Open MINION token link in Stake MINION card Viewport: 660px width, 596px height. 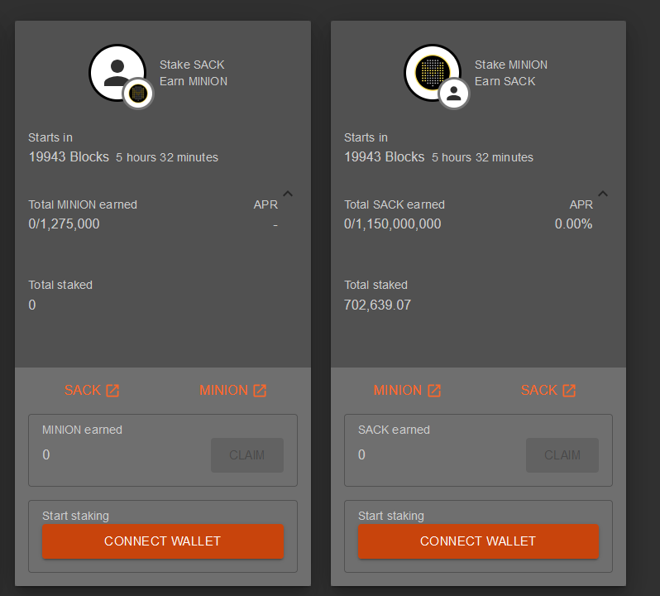pyautogui.click(x=407, y=391)
